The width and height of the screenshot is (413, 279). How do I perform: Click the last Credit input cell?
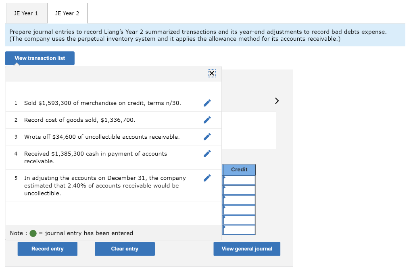click(x=240, y=230)
